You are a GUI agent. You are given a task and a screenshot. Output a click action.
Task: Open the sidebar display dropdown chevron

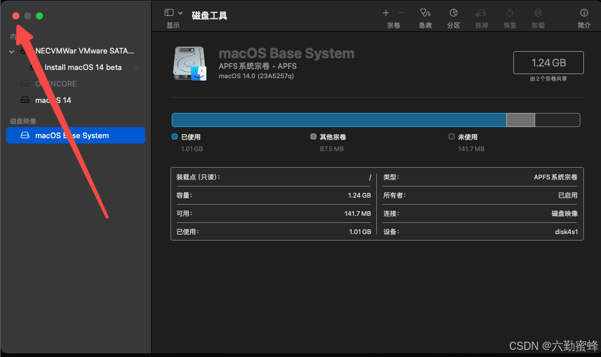click(x=180, y=13)
